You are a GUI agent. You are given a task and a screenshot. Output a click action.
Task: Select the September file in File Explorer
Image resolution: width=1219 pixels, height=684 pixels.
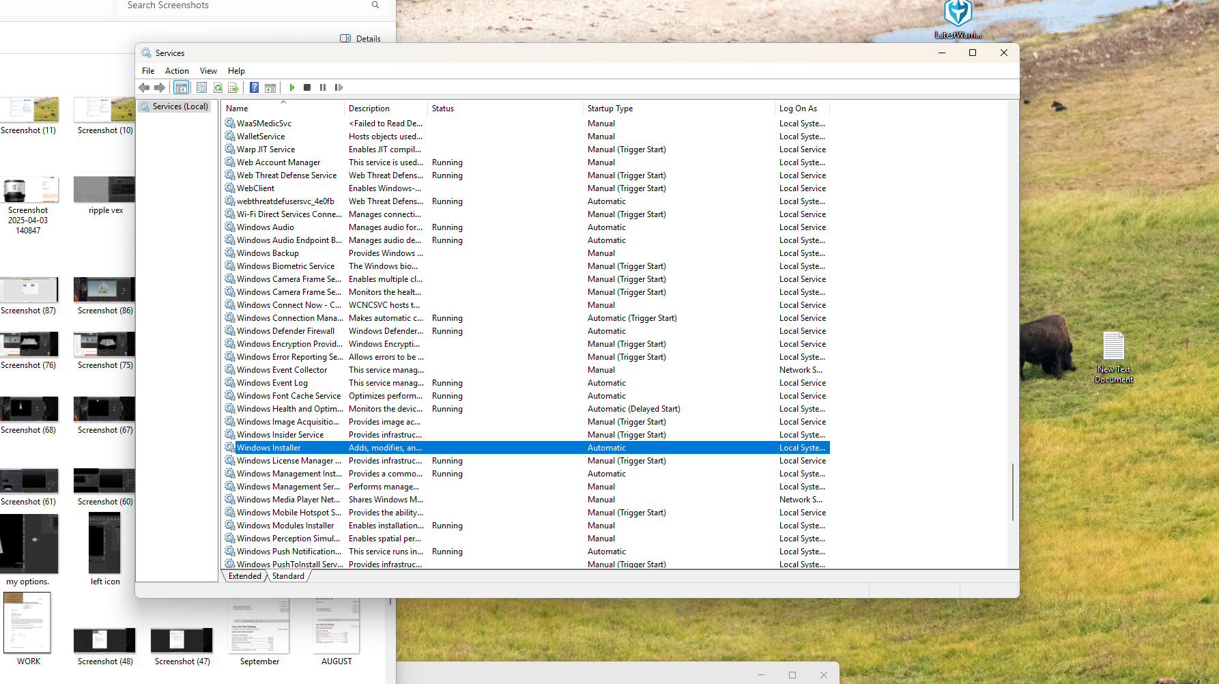[x=259, y=633]
